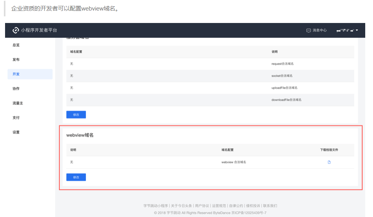Viewport: 373px width, 217px height.
Task: Open the 联系我们 footer link
Action: point(270,206)
